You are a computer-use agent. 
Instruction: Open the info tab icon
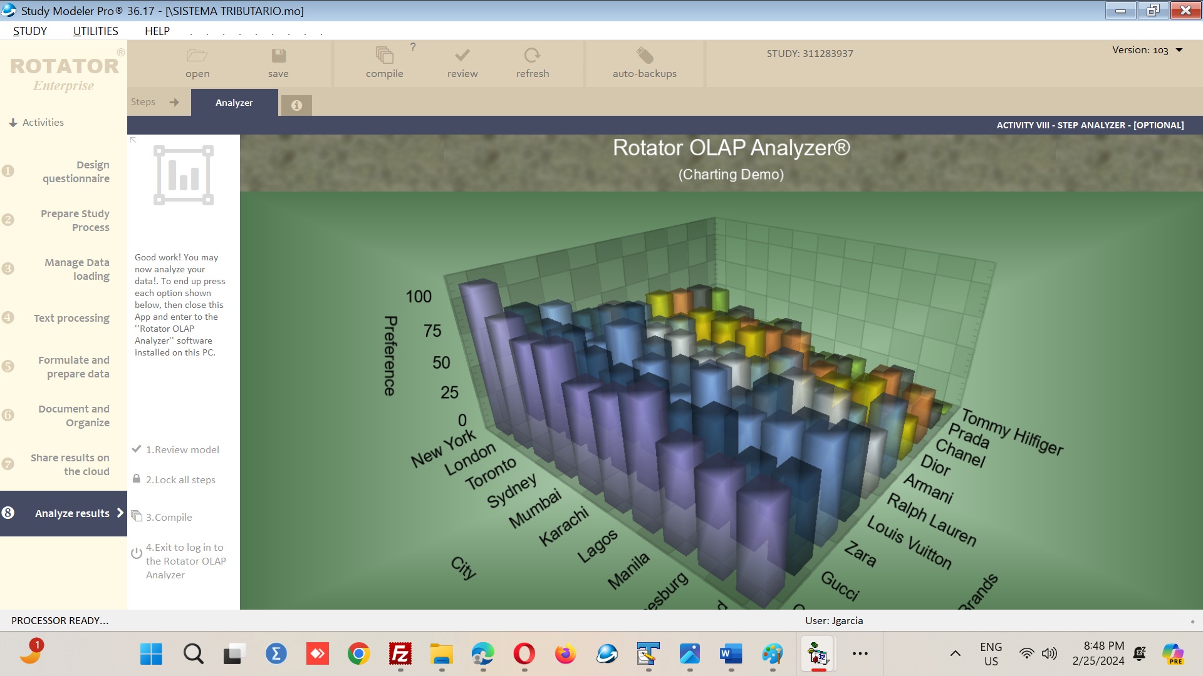(x=296, y=105)
